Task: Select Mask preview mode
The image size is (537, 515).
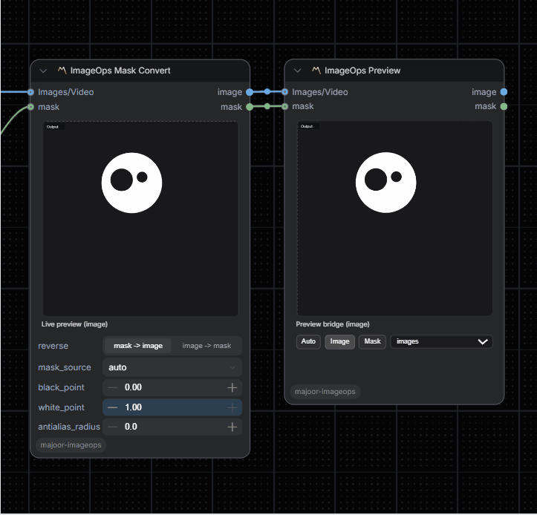Action: pos(372,342)
